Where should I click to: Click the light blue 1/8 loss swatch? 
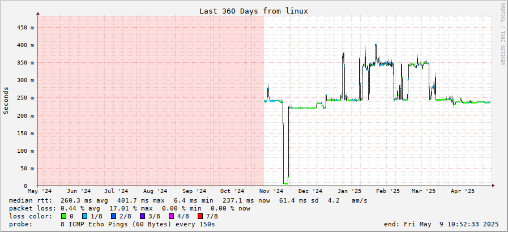click(85, 216)
